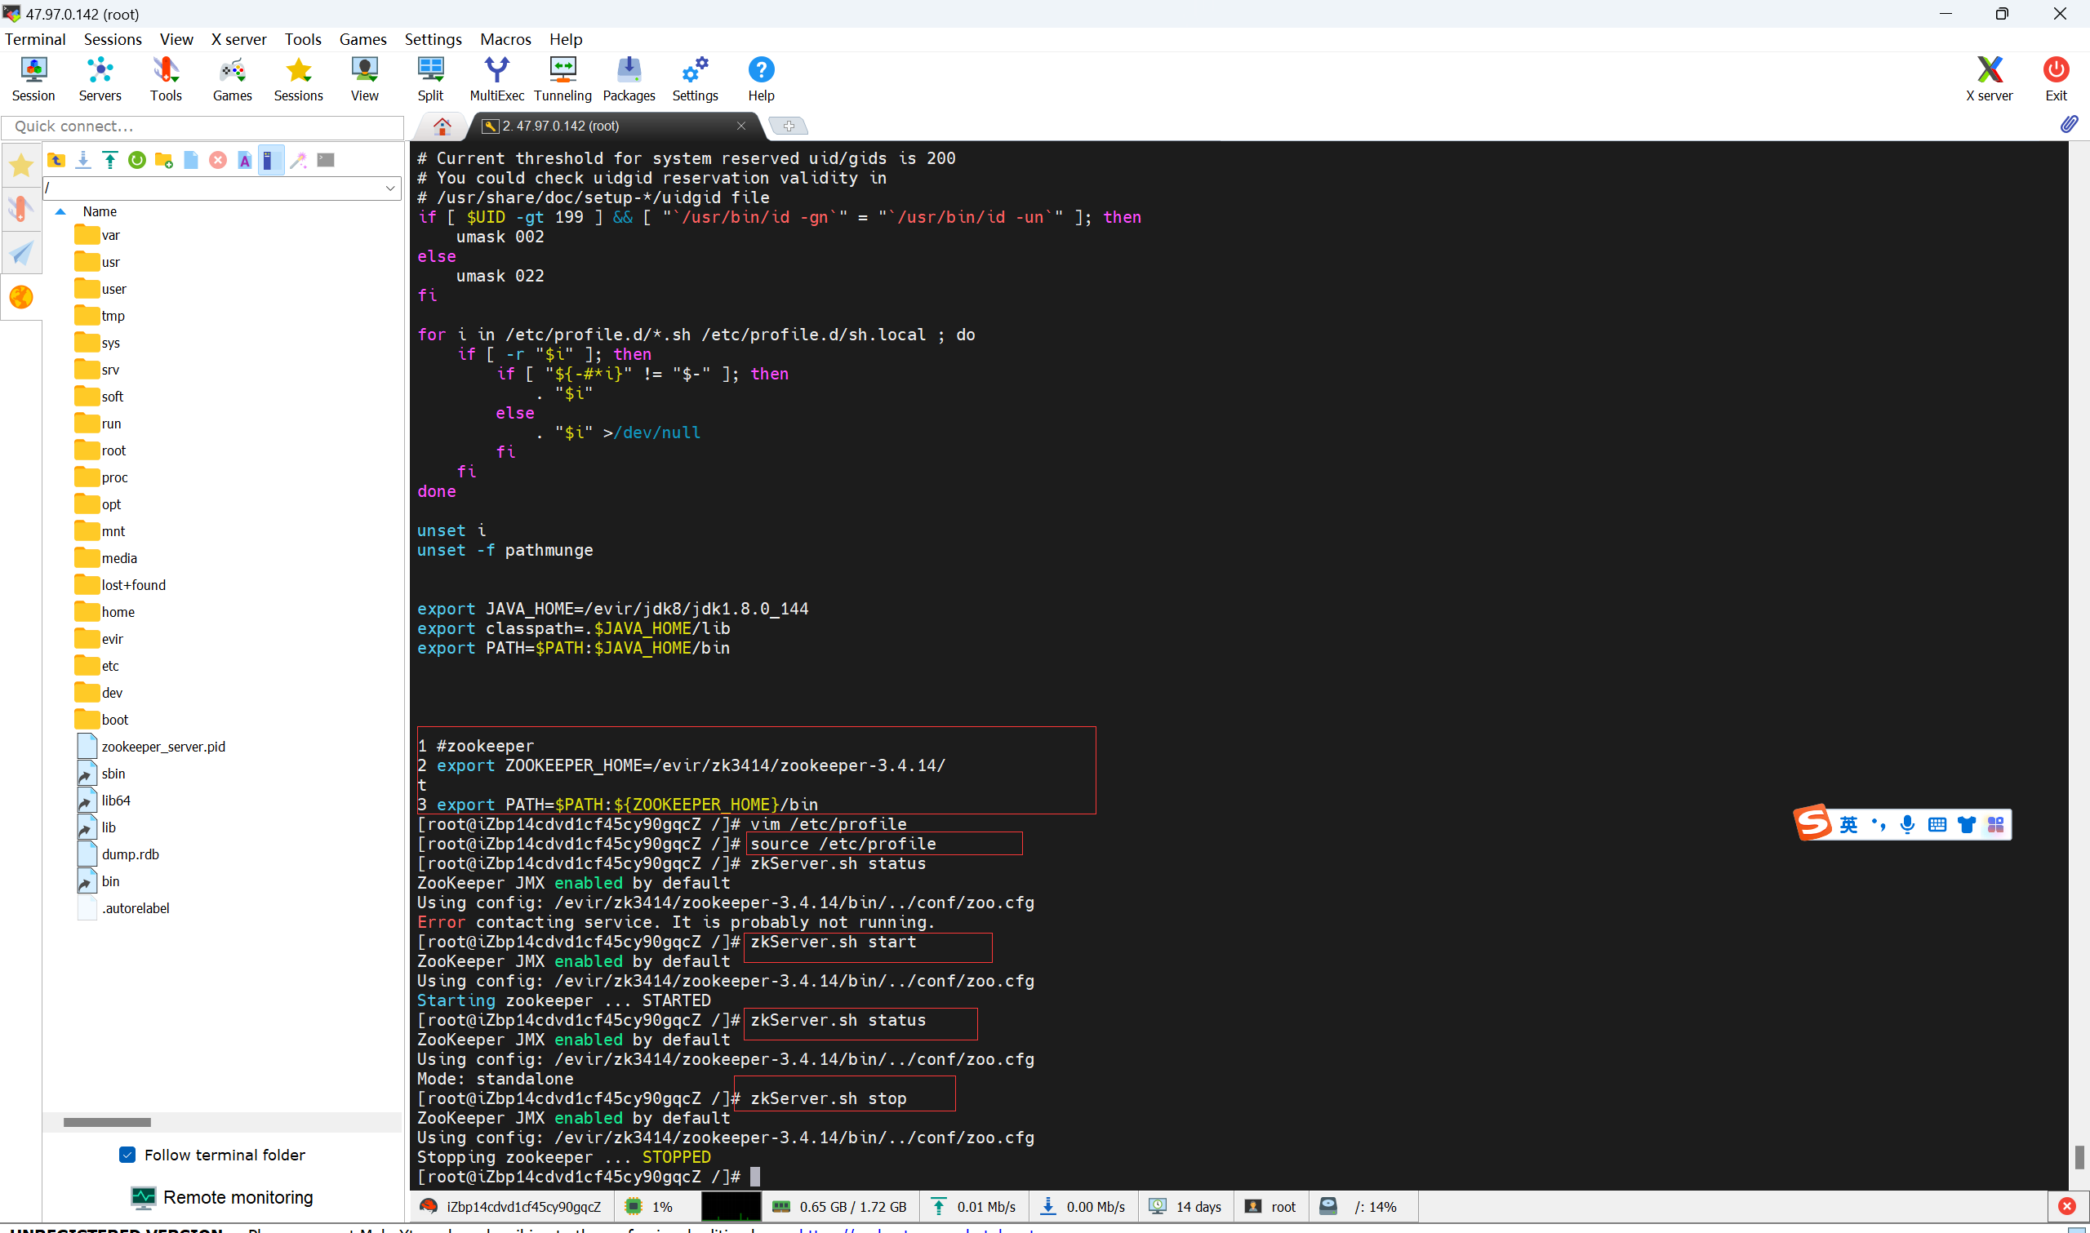The image size is (2090, 1233).
Task: Refresh the SFTP folder listing
Action: click(137, 161)
